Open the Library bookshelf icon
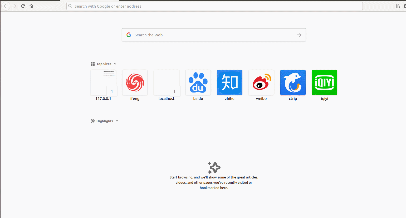Viewport: 406px width, 218px height. pyautogui.click(x=398, y=6)
